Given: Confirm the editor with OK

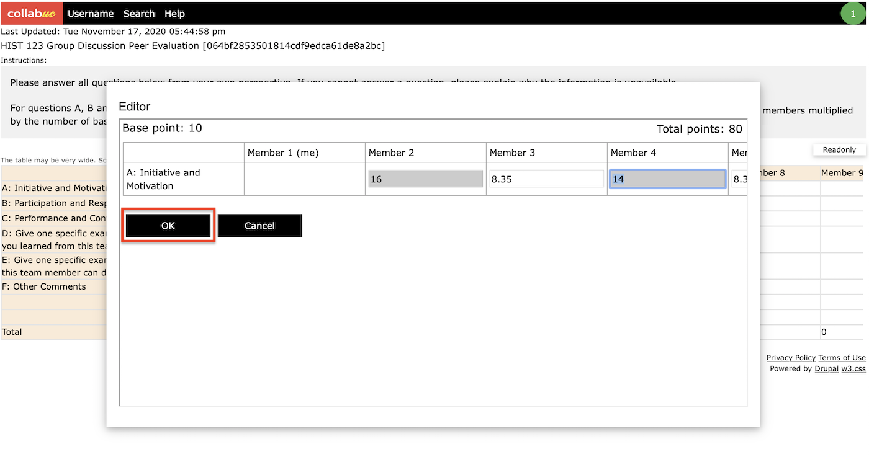Looking at the screenshot, I should tap(168, 226).
